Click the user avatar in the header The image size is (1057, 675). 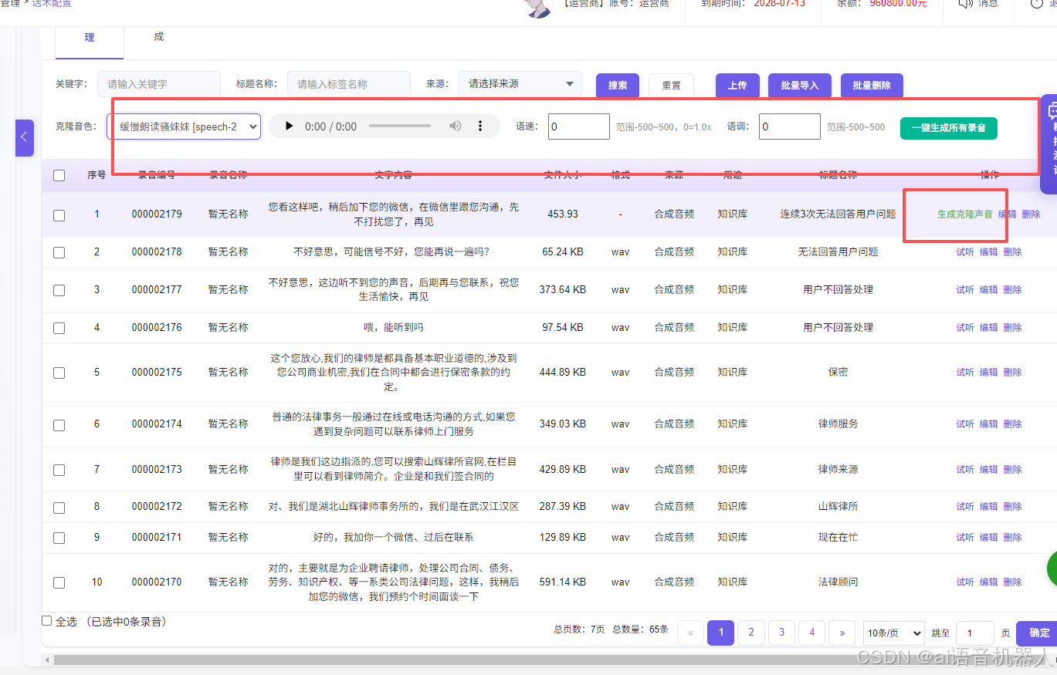coord(538,6)
